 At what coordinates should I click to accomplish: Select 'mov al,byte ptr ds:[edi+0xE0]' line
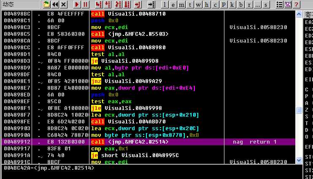(140, 68)
